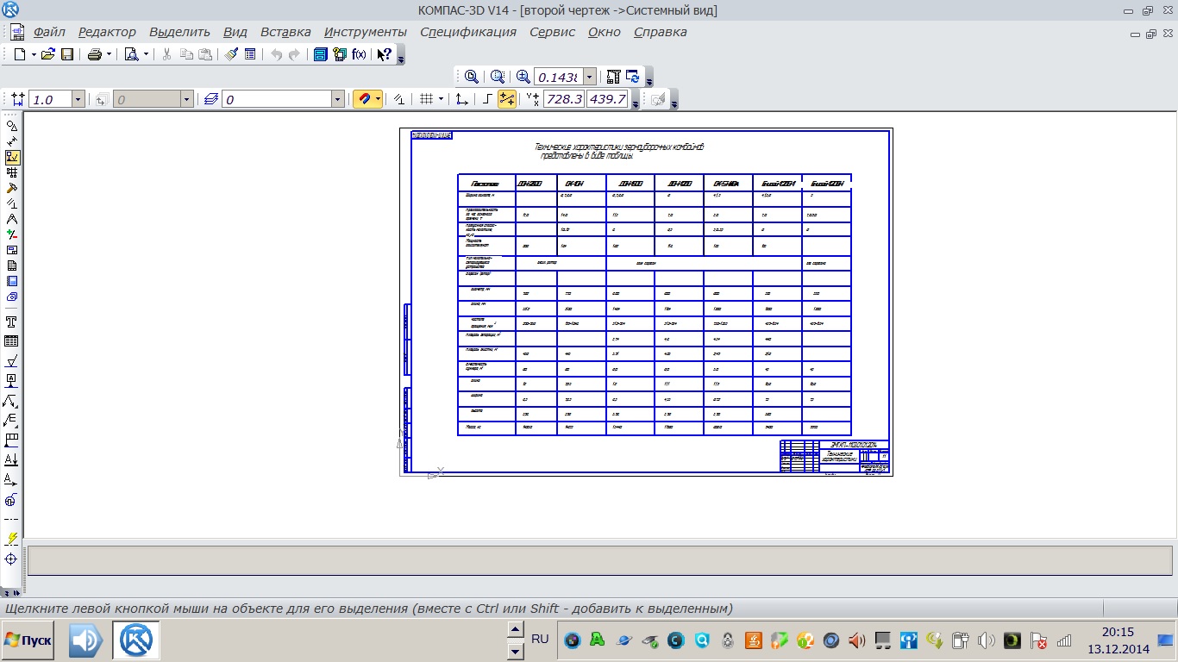Select the active Designations panel
Screen dimensions: 1178x662
point(12,157)
